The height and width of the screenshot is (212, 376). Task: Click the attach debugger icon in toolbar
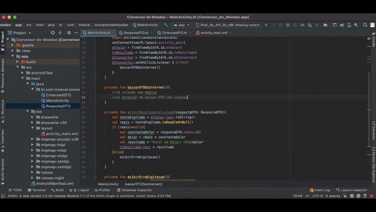[310, 25]
